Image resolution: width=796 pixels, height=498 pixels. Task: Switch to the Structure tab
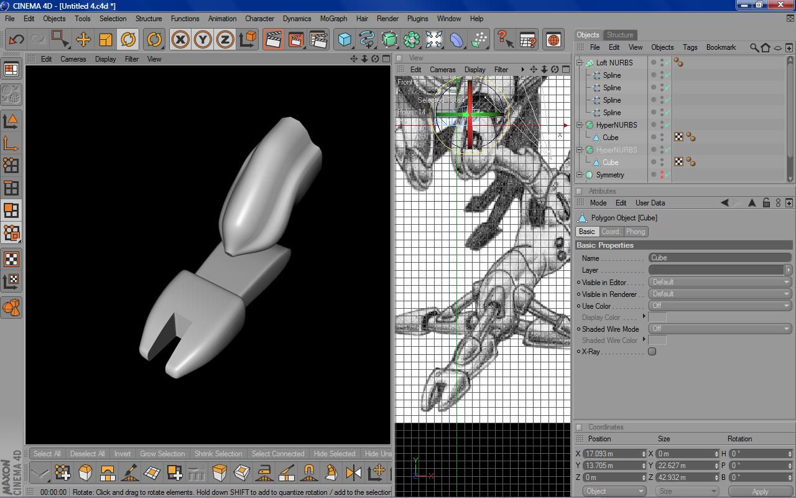click(x=620, y=35)
